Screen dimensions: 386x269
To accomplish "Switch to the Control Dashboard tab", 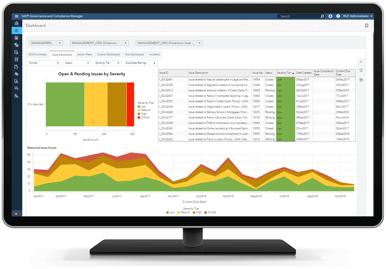I will pos(109,54).
